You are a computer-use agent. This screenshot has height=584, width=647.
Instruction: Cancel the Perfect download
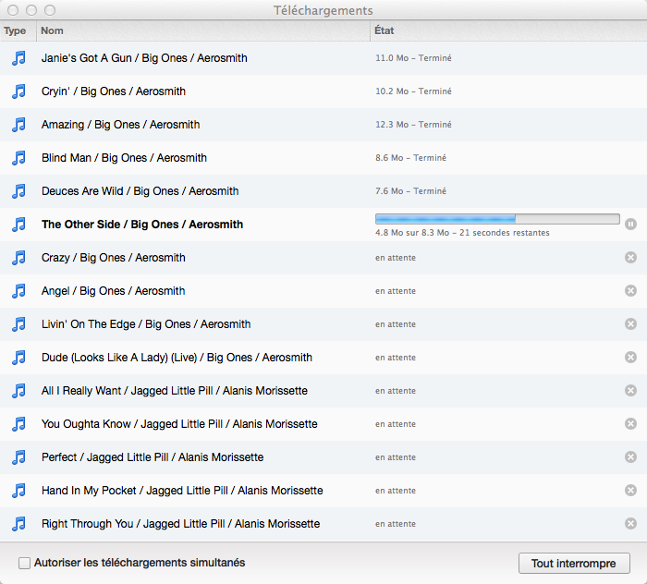(x=630, y=457)
